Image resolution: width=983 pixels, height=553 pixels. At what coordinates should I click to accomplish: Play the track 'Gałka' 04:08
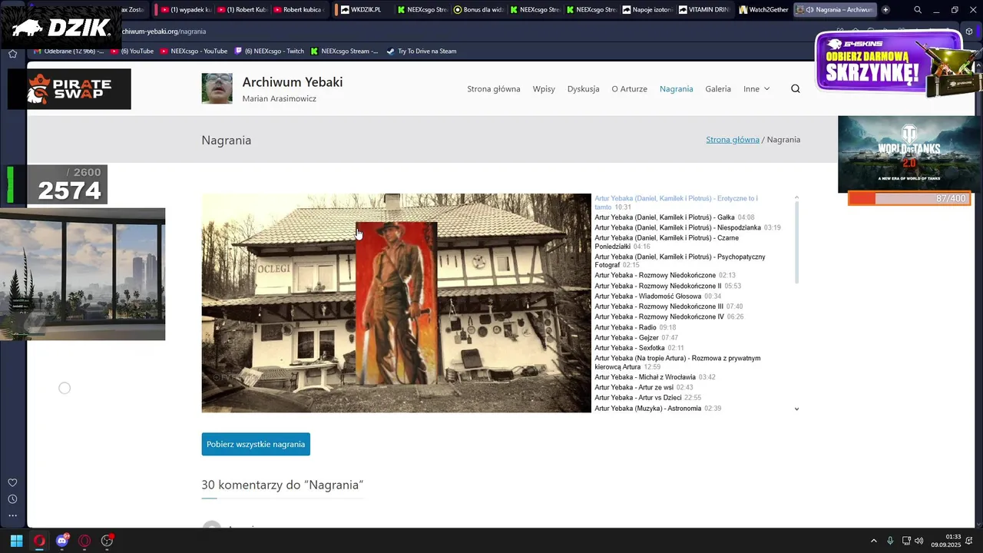(674, 217)
